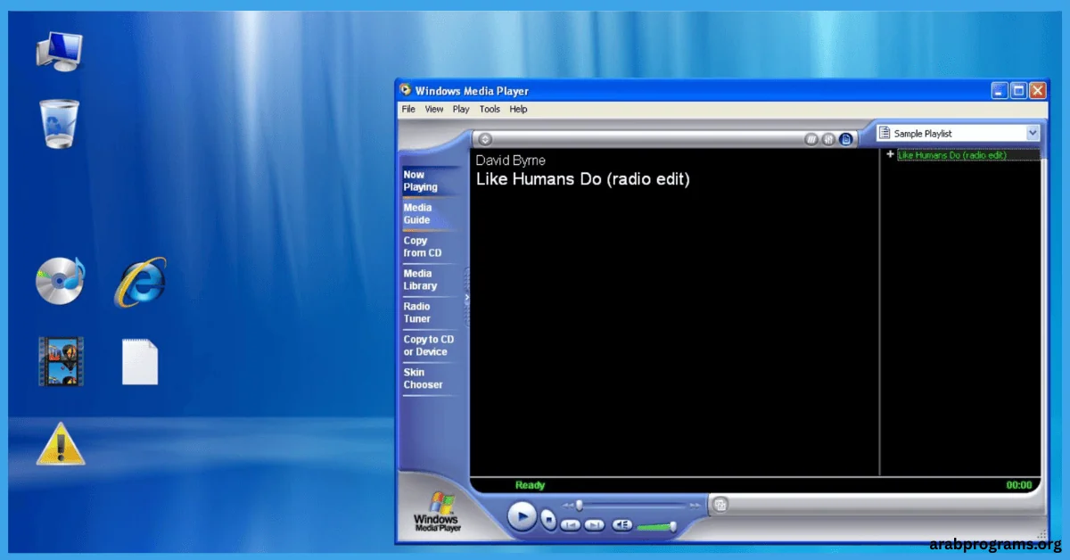The image size is (1070, 560).
Task: Open the File menu
Action: click(x=408, y=109)
